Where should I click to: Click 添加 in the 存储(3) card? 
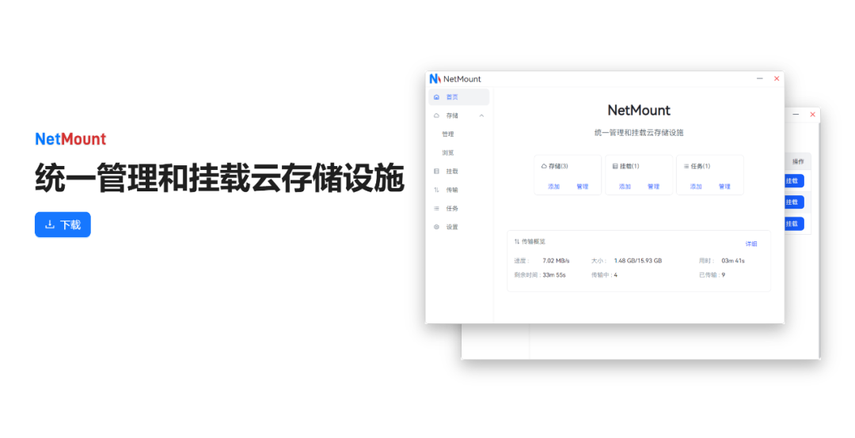pyautogui.click(x=553, y=187)
